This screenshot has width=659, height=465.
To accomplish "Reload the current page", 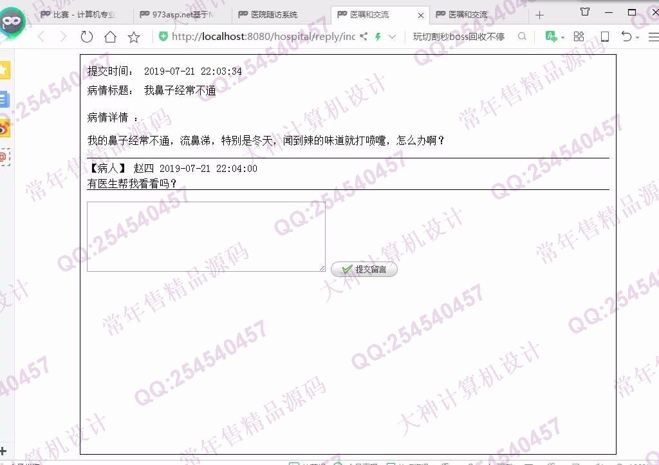I will [x=87, y=37].
